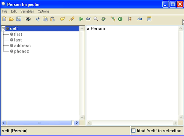Enable bind 'self' to selection checkbox
Viewport: 184px width, 136px height.
click(134, 130)
